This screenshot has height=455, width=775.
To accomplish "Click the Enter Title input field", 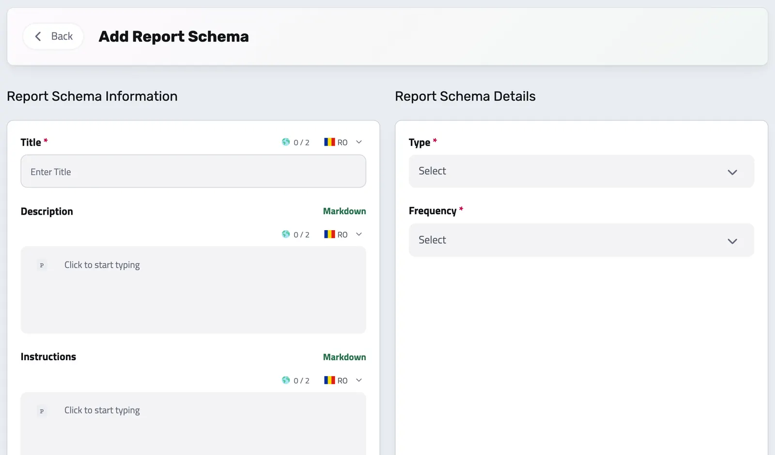I will pos(193,171).
